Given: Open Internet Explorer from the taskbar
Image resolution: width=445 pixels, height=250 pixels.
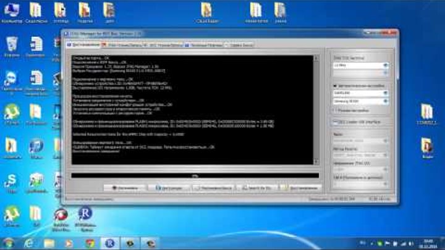Looking at the screenshot, I should tap(30, 243).
